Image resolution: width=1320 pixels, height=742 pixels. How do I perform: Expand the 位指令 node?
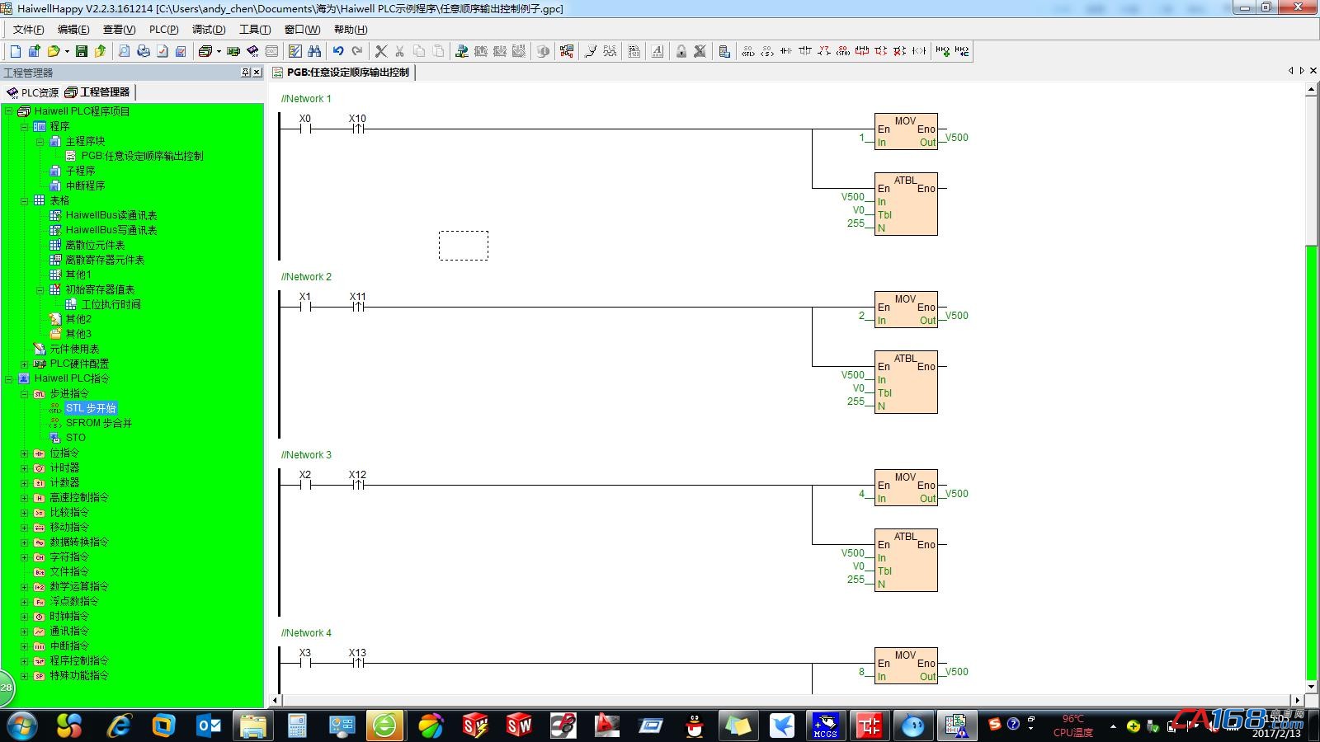coord(25,453)
